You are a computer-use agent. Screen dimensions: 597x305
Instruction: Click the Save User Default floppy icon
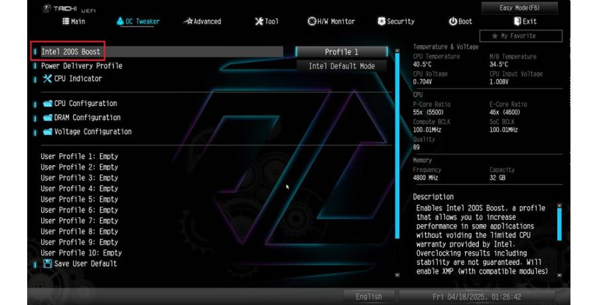click(x=47, y=263)
